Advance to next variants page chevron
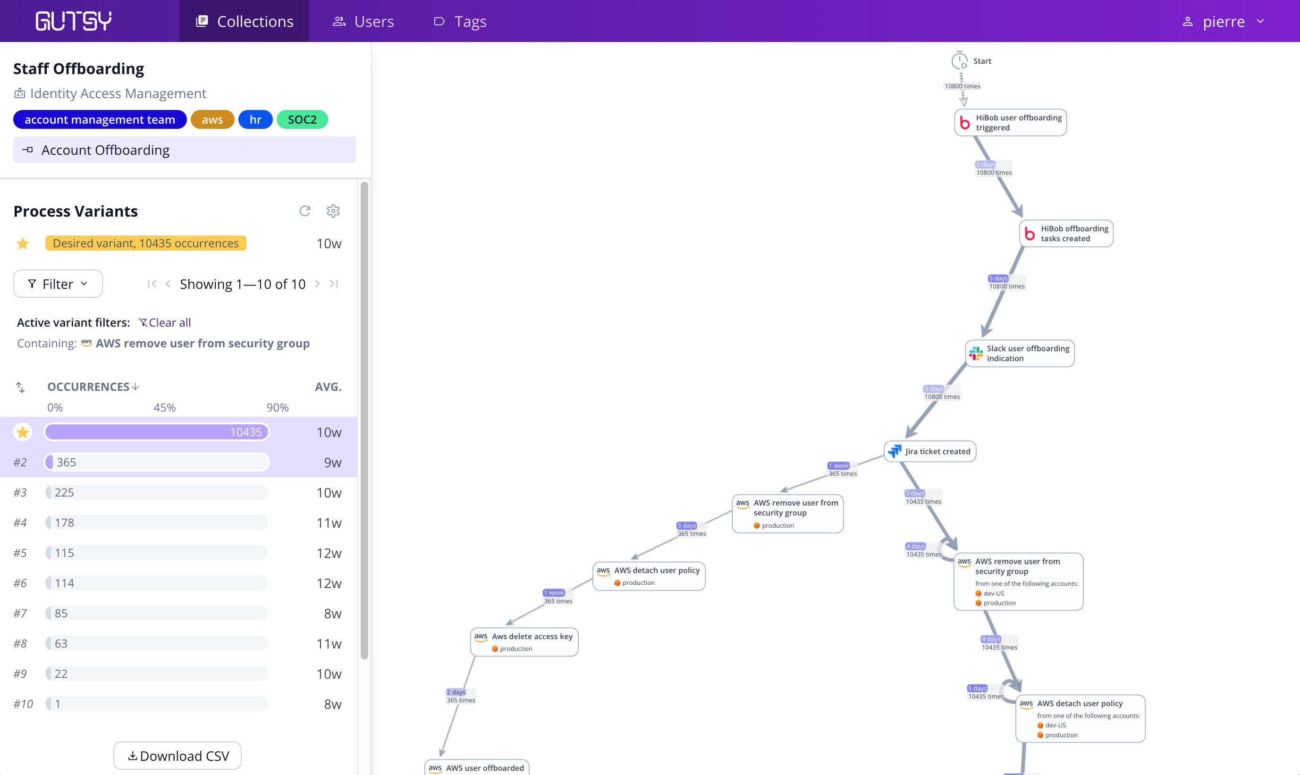Image resolution: width=1300 pixels, height=775 pixels. click(x=318, y=284)
